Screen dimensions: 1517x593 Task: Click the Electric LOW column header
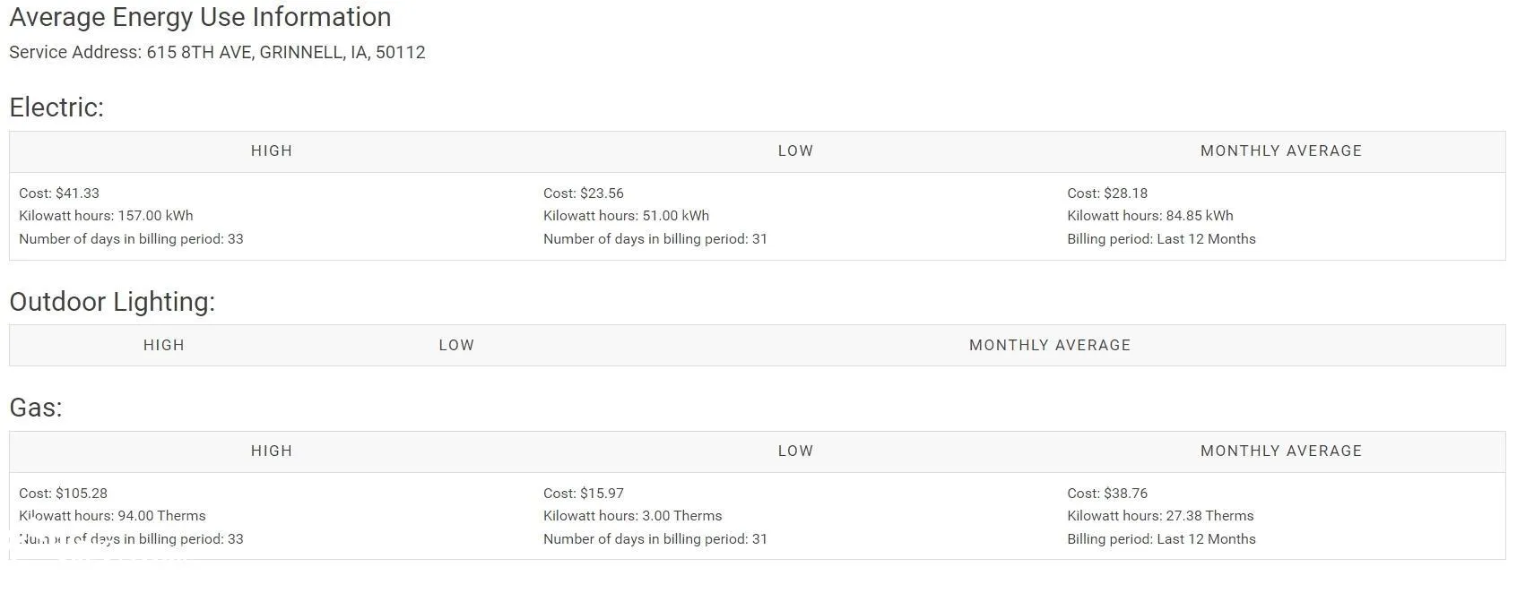coord(795,150)
